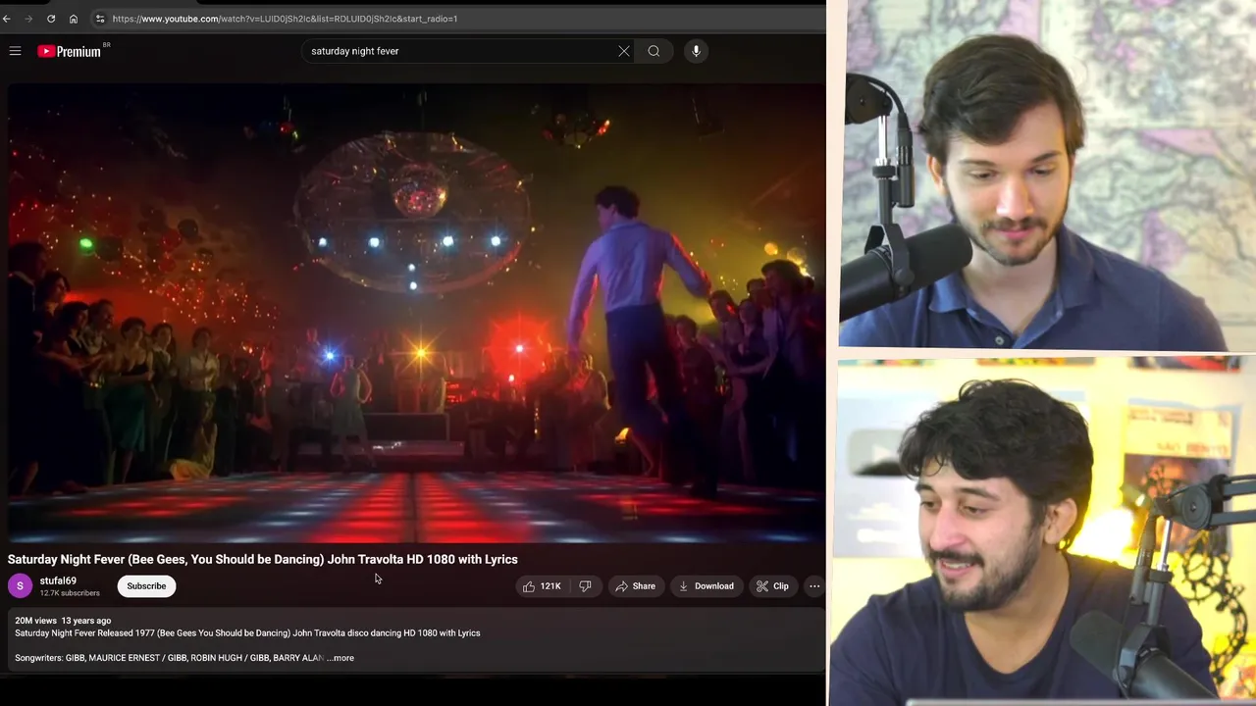
Task: Like the video with 121K likes
Action: [x=541, y=586]
